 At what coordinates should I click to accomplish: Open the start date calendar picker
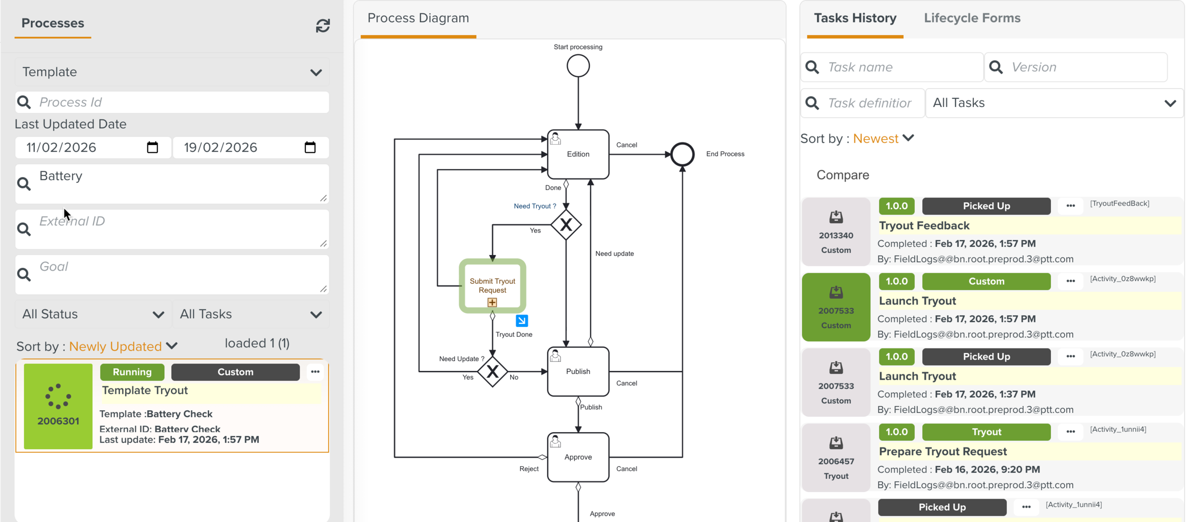[x=152, y=148]
